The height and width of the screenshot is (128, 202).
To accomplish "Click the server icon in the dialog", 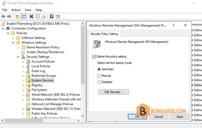I will click(x=97, y=44).
